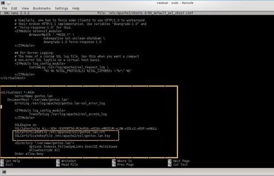Place cursor on '<IfModule log_config_module>' above CustomLog
The width and height of the screenshot is (274, 176).
point(40,64)
